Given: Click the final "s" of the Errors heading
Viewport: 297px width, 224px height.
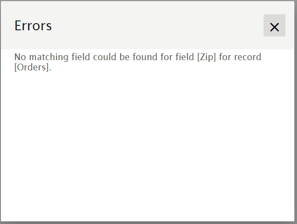Looking at the screenshot, I should tap(49, 26).
